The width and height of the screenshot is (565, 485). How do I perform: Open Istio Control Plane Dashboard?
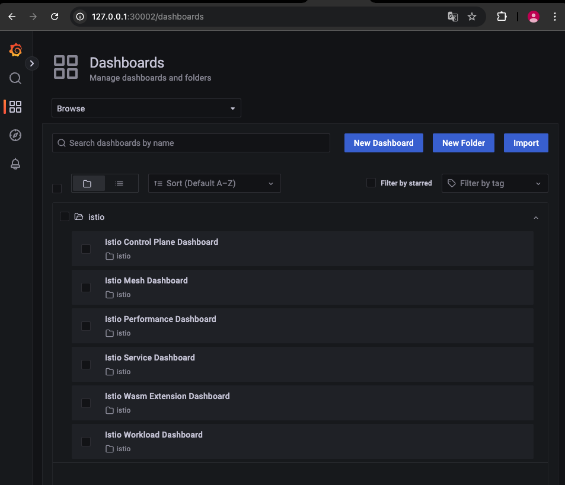click(161, 242)
